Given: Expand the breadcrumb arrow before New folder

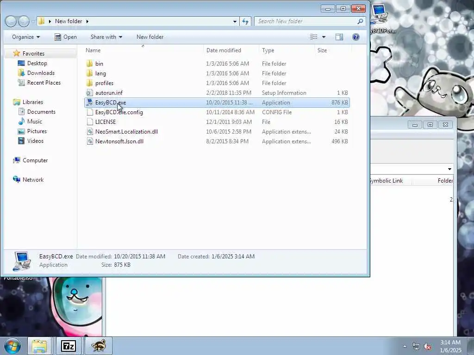Looking at the screenshot, I should click(x=50, y=21).
